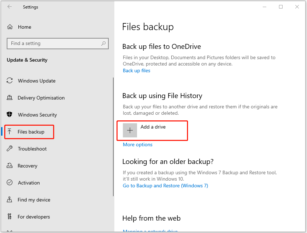
Task: Click the Help from the web heading
Action: pyautogui.click(x=152, y=218)
